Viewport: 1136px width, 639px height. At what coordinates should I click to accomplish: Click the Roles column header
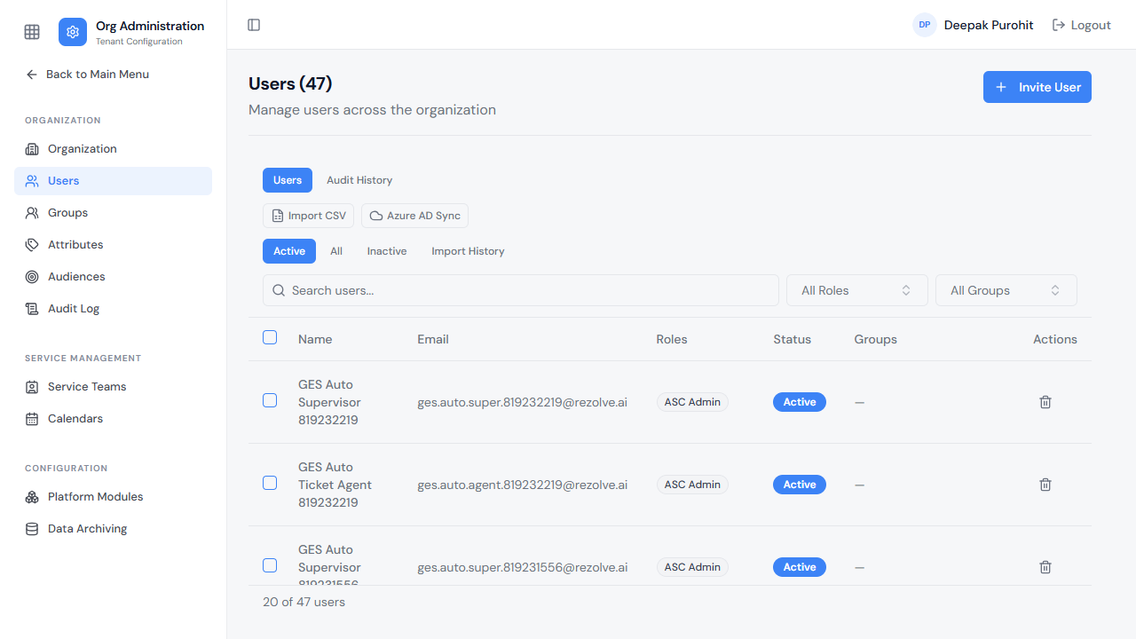[672, 339]
